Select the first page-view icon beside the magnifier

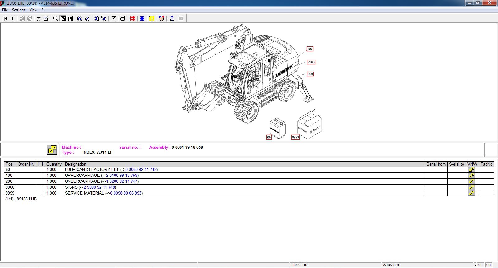click(63, 19)
